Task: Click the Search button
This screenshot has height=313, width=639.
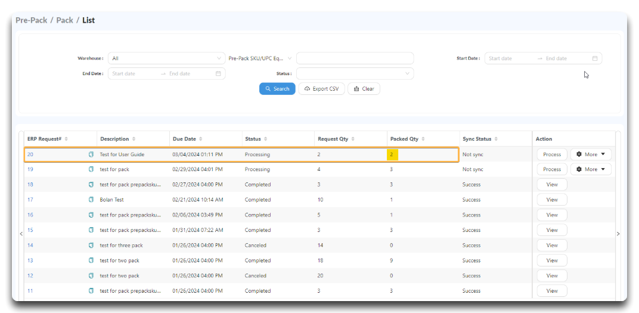Action: point(277,89)
